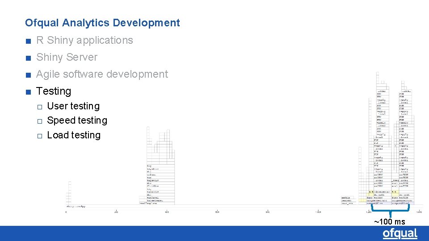Select the R Shiny applications bullet

[84, 40]
